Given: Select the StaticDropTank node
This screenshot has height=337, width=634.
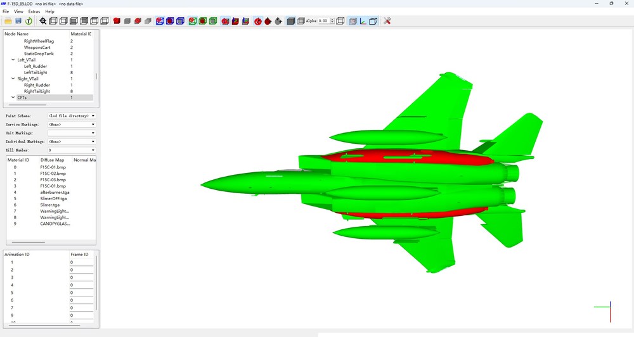Looking at the screenshot, I should (39, 54).
